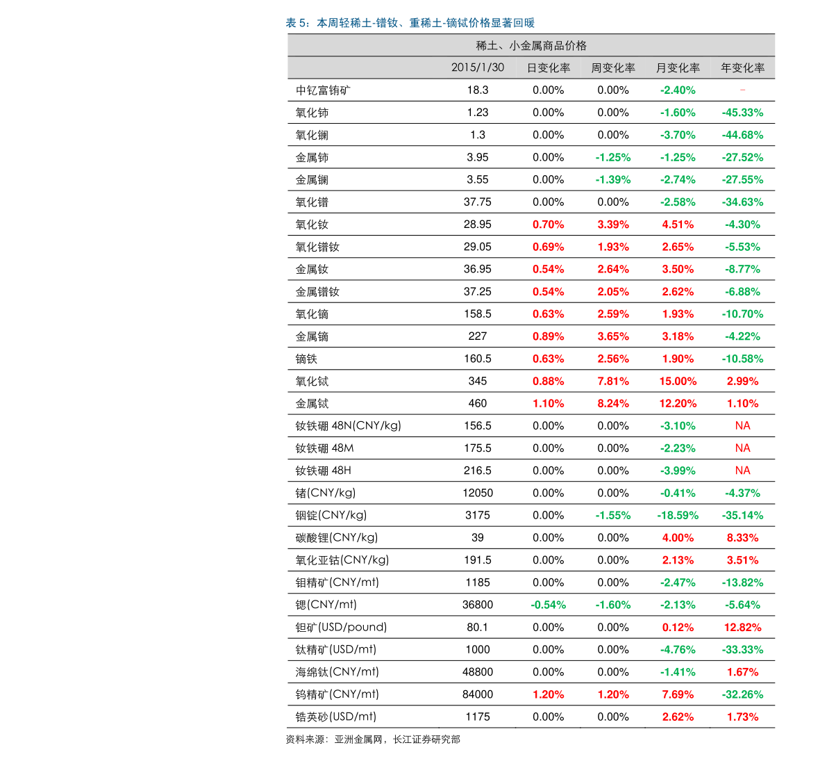Click the row label 金属铈
The height and width of the screenshot is (759, 827).
click(x=312, y=157)
